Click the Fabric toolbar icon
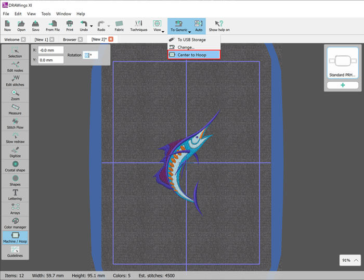The width and height of the screenshot is (364, 280). [119, 26]
